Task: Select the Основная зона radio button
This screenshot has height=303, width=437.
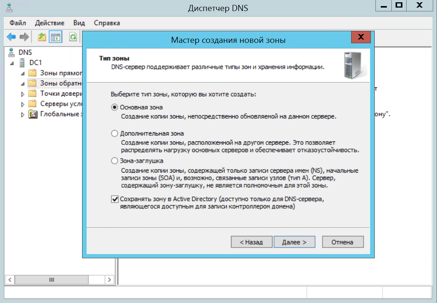Action: click(114, 107)
